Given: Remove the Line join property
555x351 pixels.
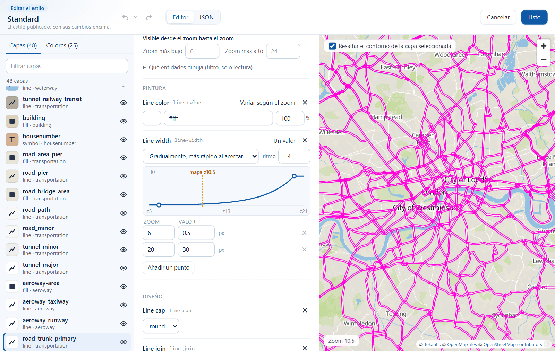Looking at the screenshot, I should point(305,348).
